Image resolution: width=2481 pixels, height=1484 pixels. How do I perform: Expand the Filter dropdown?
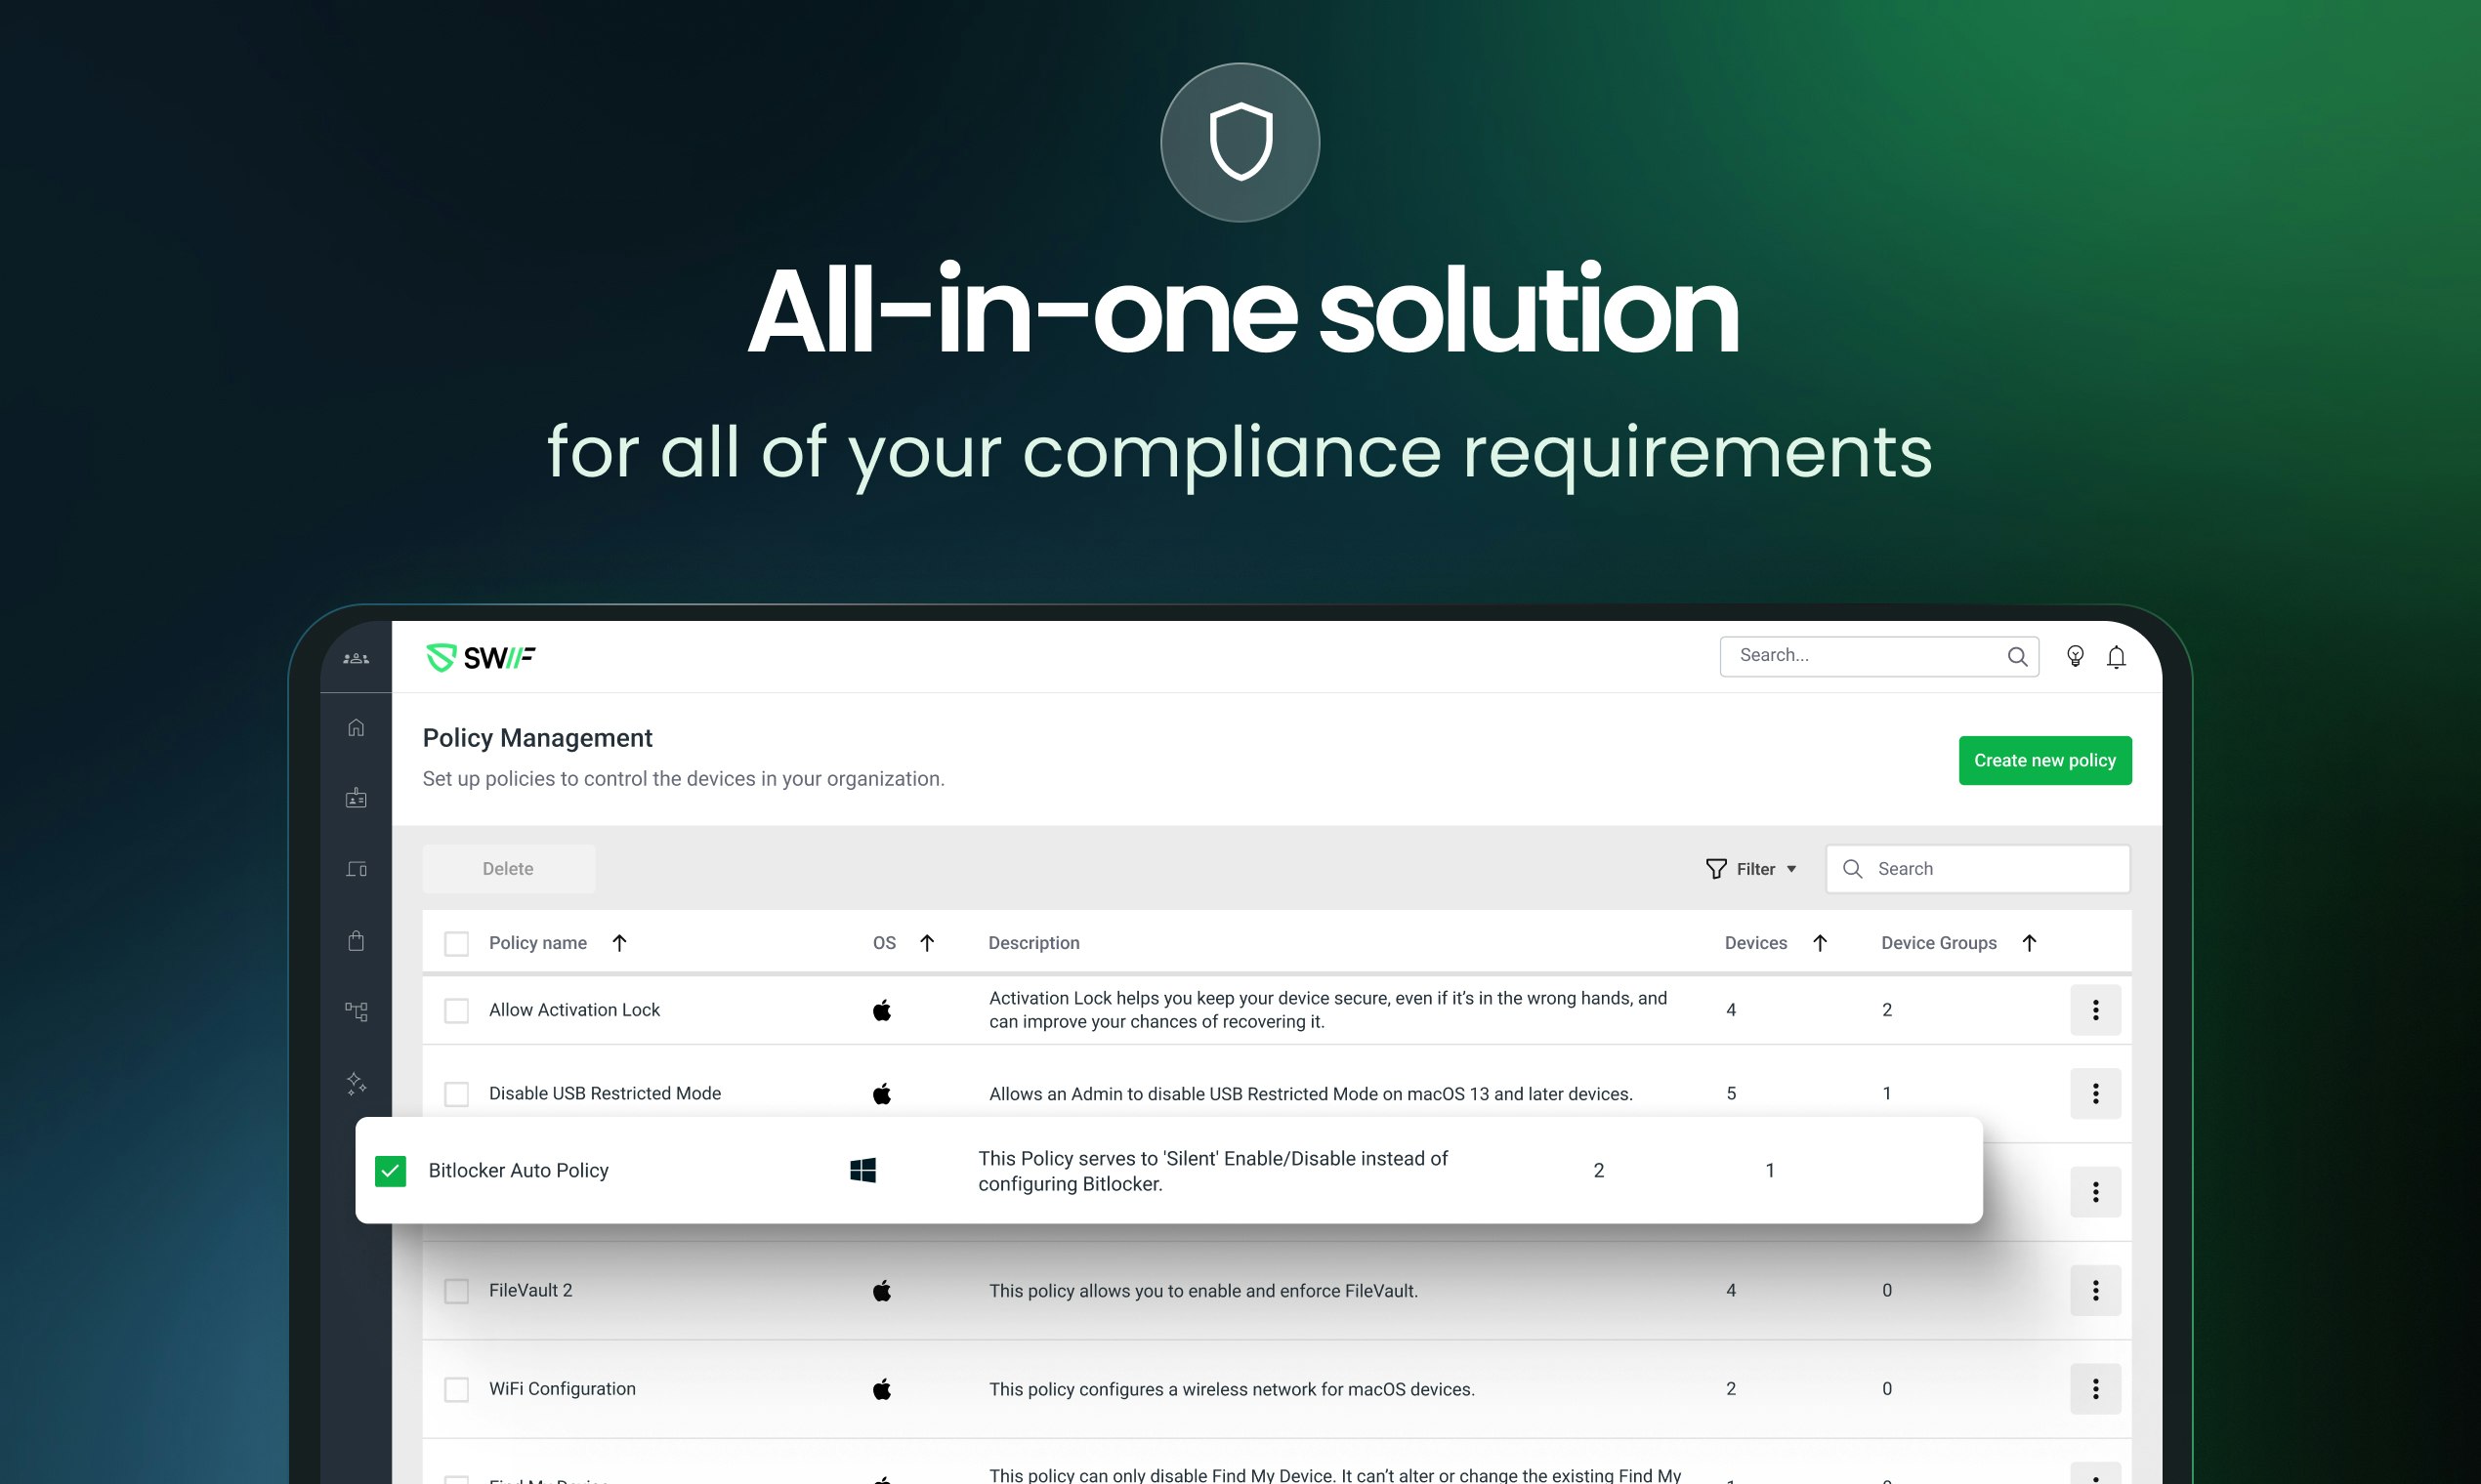[1751, 869]
